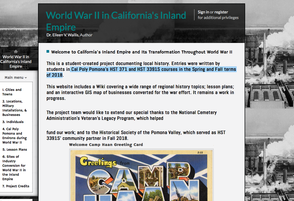The height and width of the screenshot is (201, 294).
Task: Click the large teal book title in the header
Action: (116, 21)
